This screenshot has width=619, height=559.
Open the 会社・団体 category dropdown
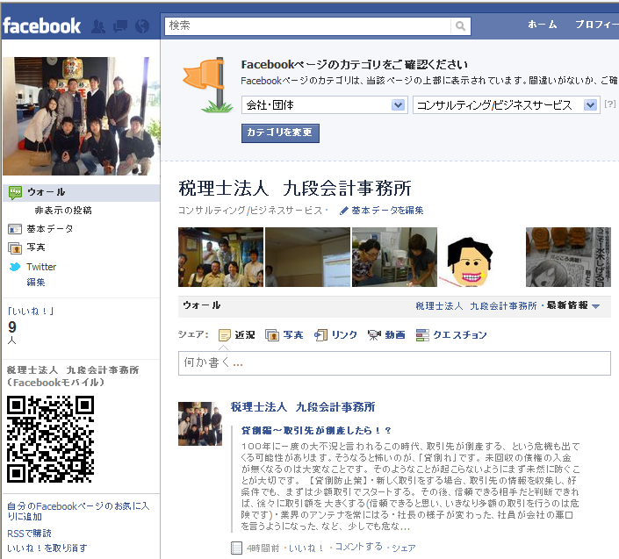325,105
